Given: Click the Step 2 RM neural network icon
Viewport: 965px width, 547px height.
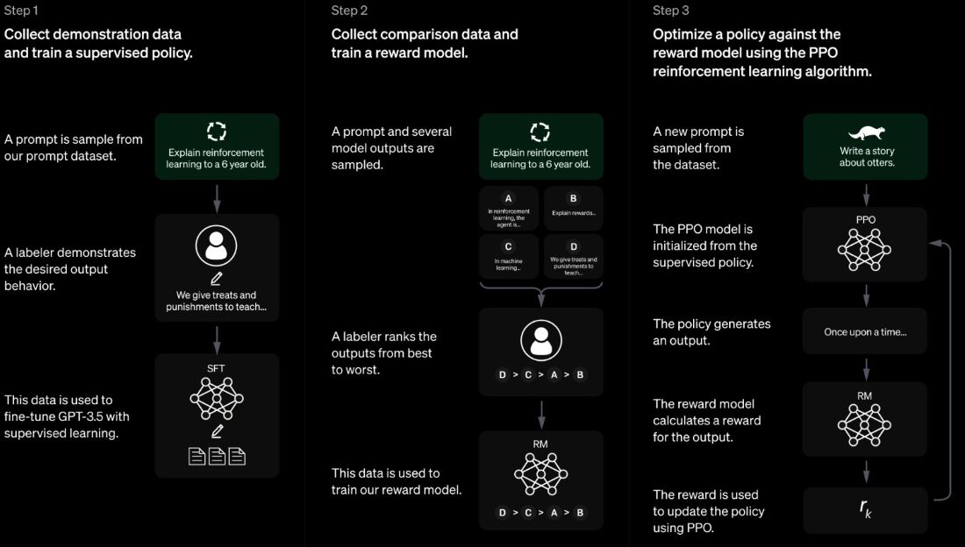Looking at the screenshot, I should pos(540,474).
